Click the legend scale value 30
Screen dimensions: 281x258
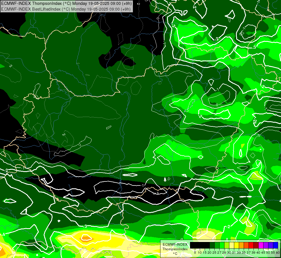(x=229, y=253)
